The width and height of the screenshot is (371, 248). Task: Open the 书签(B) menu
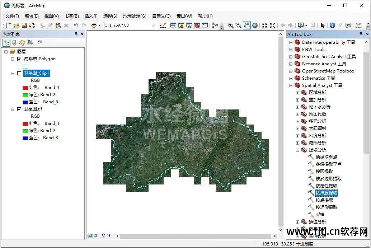click(71, 16)
